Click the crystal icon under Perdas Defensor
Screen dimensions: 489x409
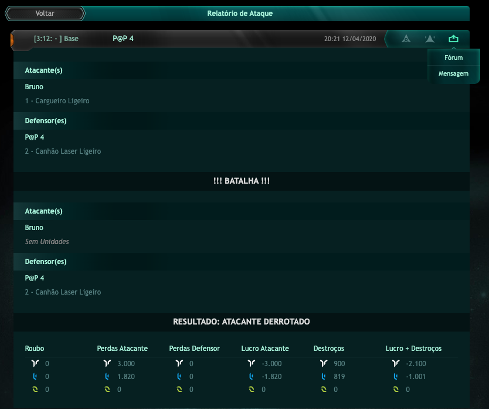coord(179,377)
